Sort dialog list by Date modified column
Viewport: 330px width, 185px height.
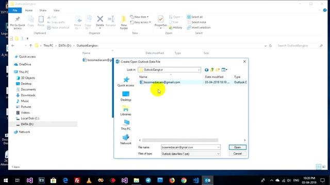pos(214,77)
